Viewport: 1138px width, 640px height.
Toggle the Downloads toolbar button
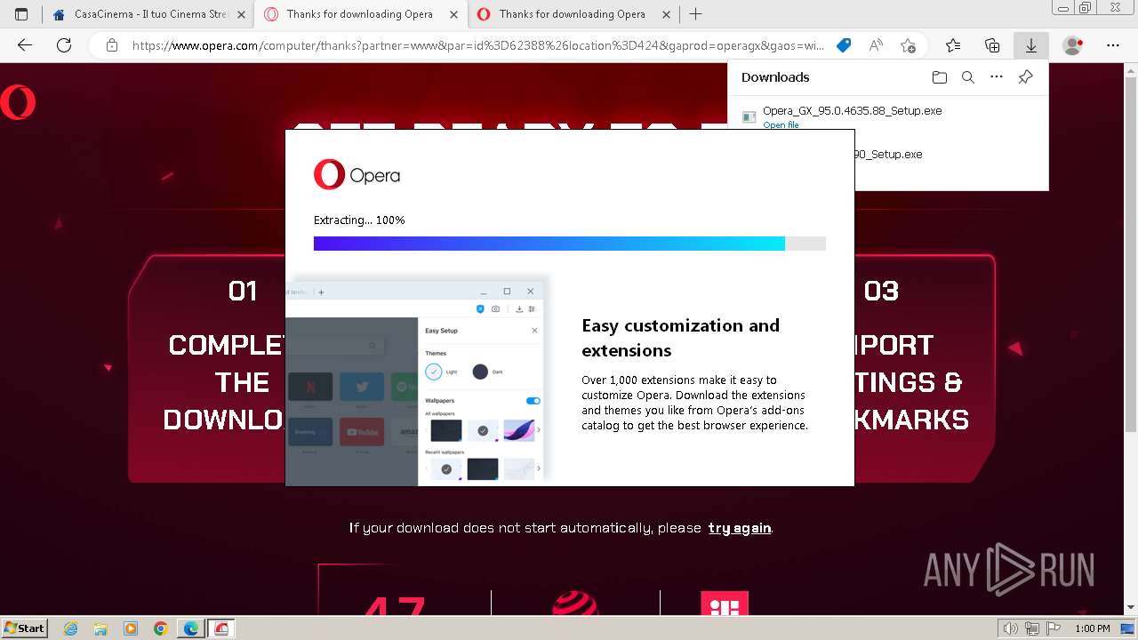point(1031,45)
